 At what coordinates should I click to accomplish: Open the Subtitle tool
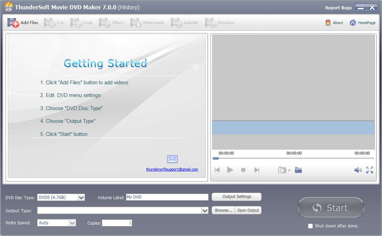(185, 23)
